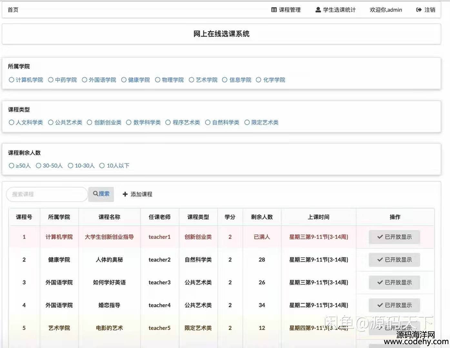
Task: Filter by 10人以下 remaining seats
Action: pos(102,166)
